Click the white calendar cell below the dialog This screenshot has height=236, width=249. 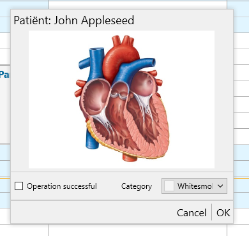click(x=138, y=230)
